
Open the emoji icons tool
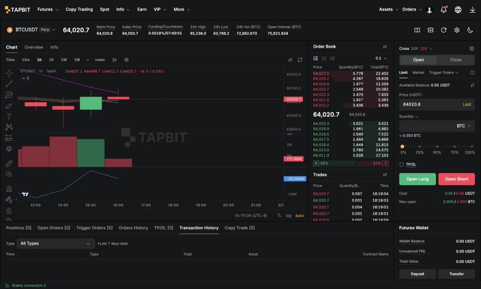point(9,149)
